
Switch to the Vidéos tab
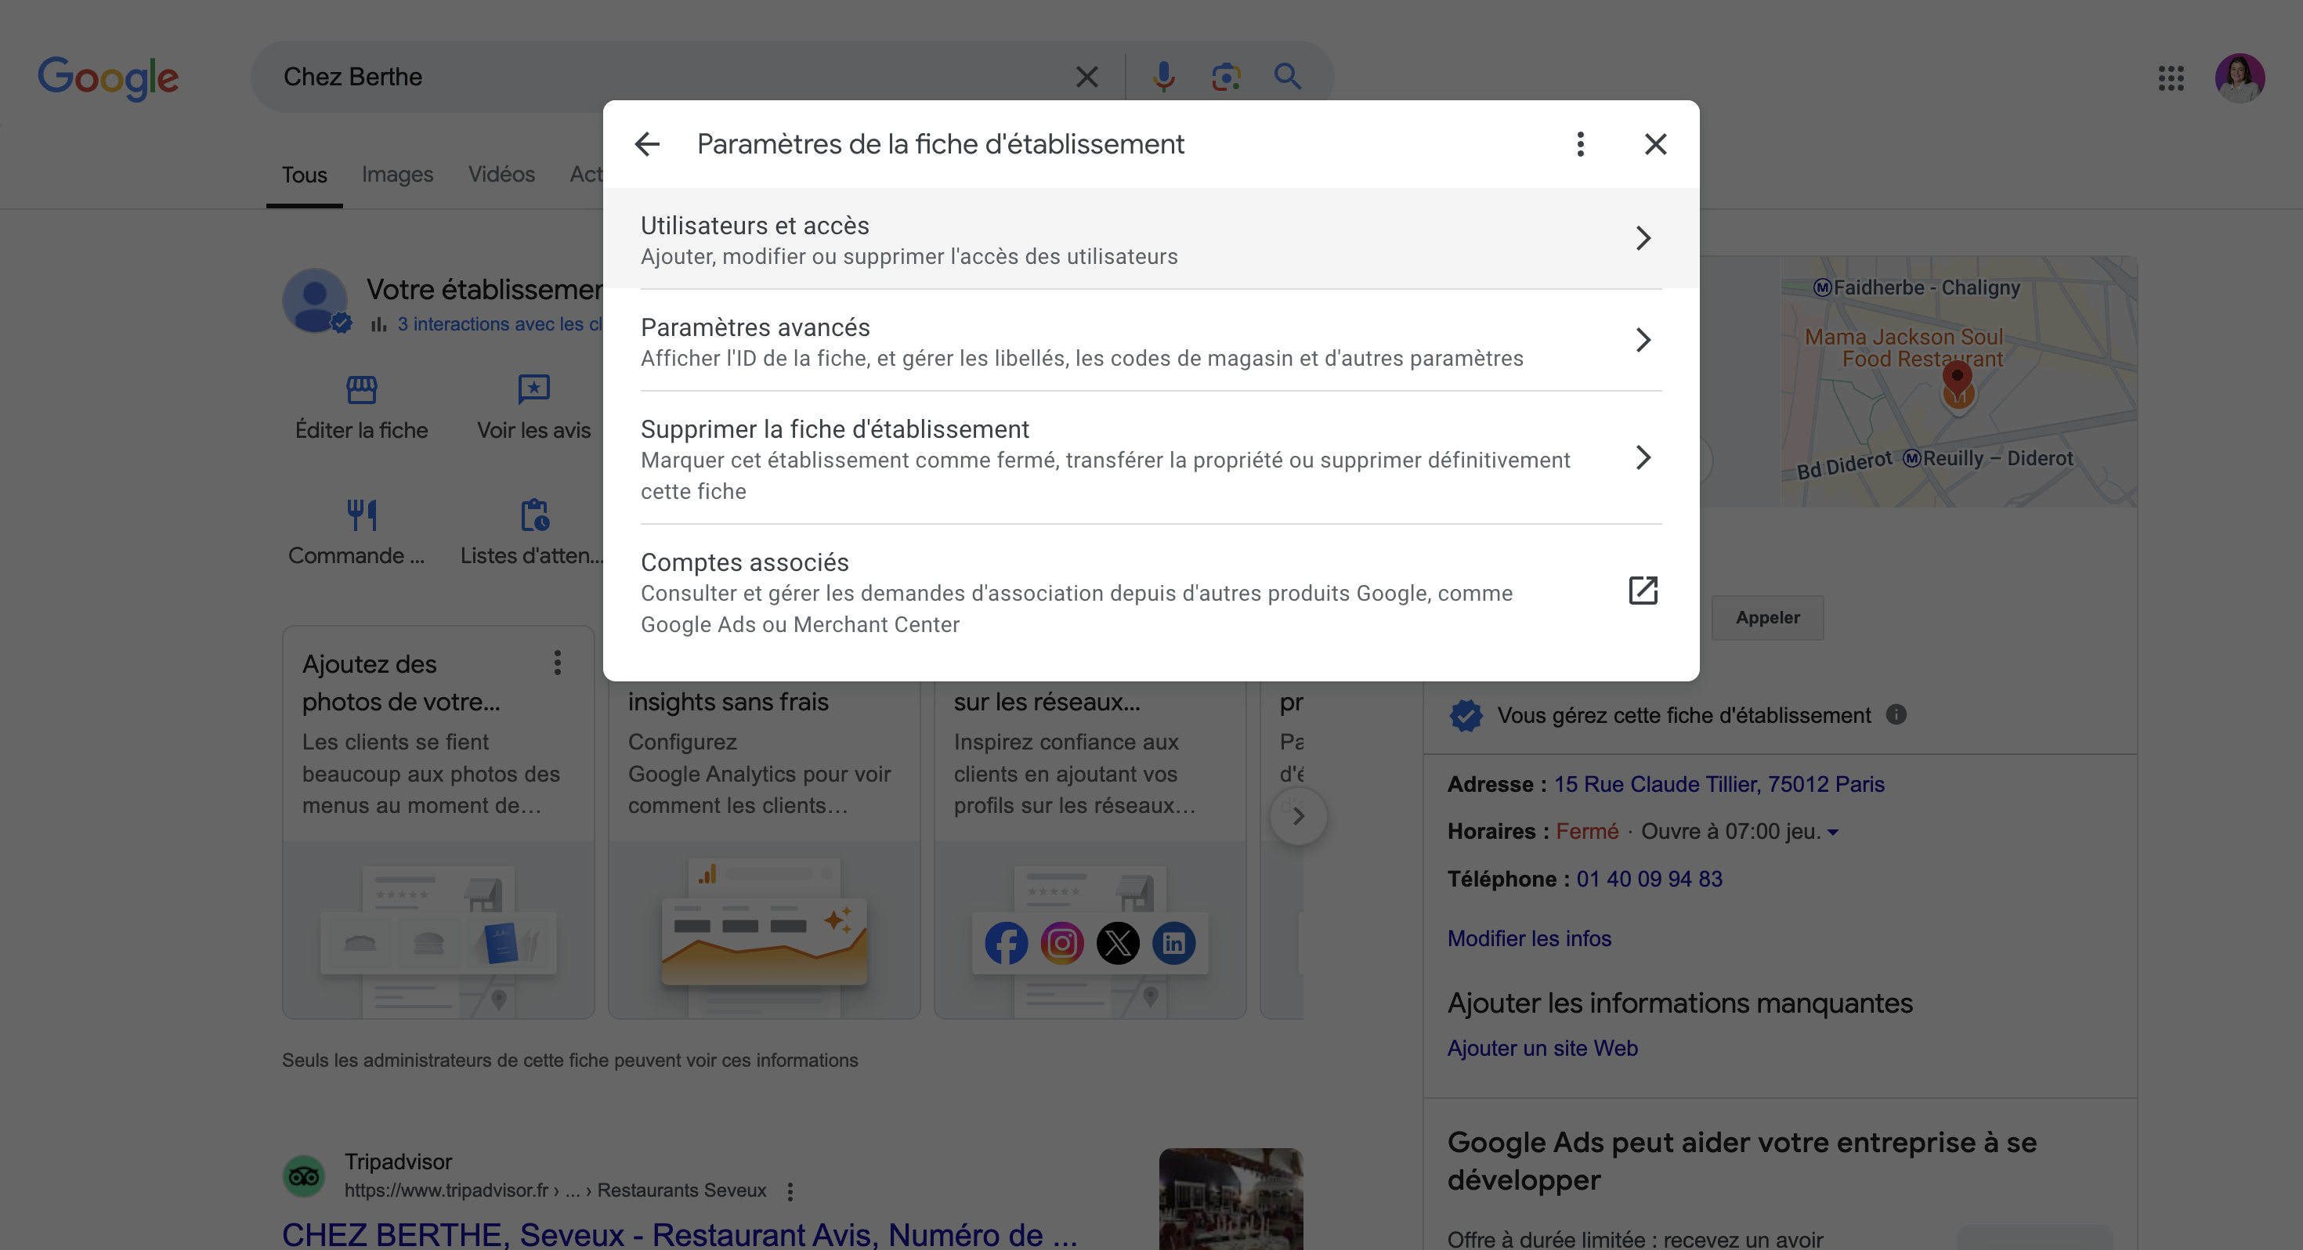pos(501,175)
